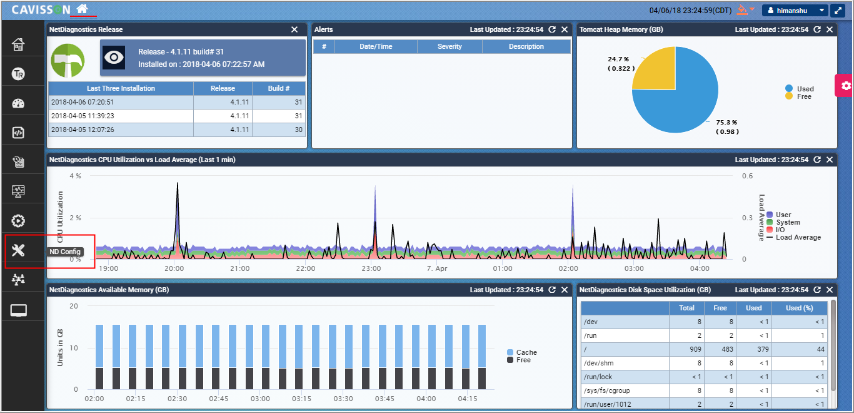Image resolution: width=854 pixels, height=413 pixels.
Task: Select the /sys/fs/cgroup row in disk table
Action: (704, 390)
